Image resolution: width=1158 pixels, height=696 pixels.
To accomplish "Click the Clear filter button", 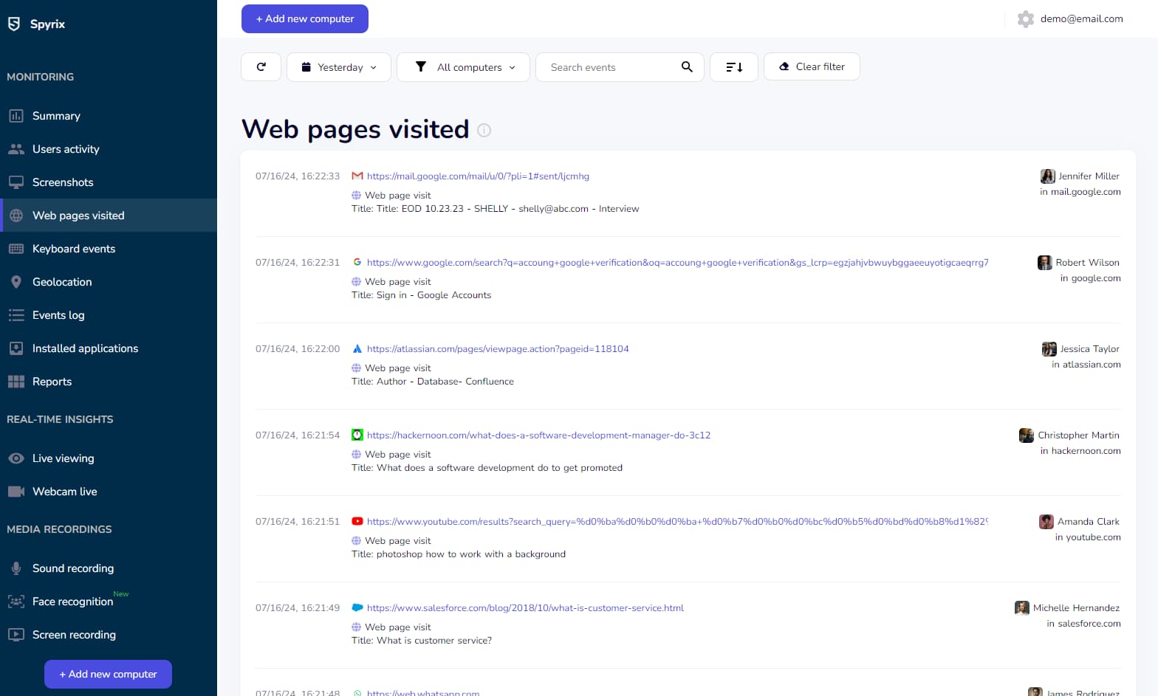I will (x=811, y=66).
